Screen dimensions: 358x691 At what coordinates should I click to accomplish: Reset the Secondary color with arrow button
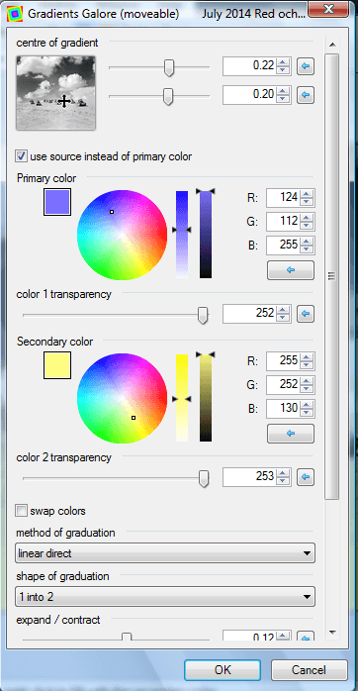pos(290,434)
